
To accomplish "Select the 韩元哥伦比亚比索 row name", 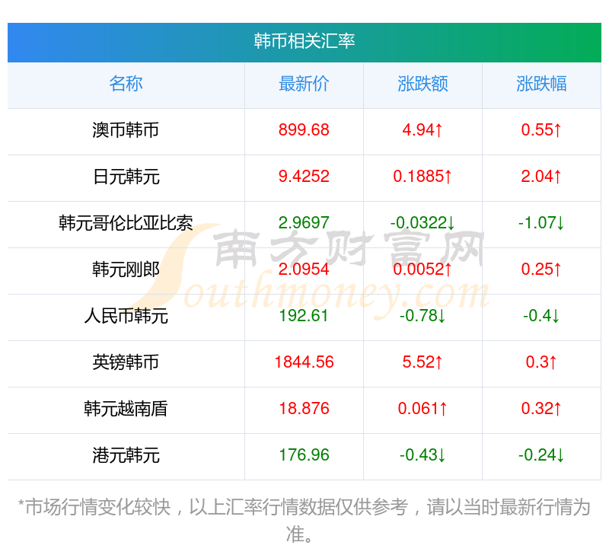I will [126, 223].
